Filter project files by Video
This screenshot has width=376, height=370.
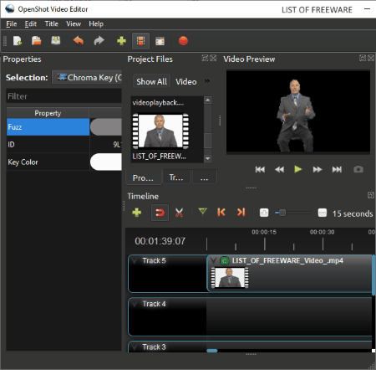(186, 82)
